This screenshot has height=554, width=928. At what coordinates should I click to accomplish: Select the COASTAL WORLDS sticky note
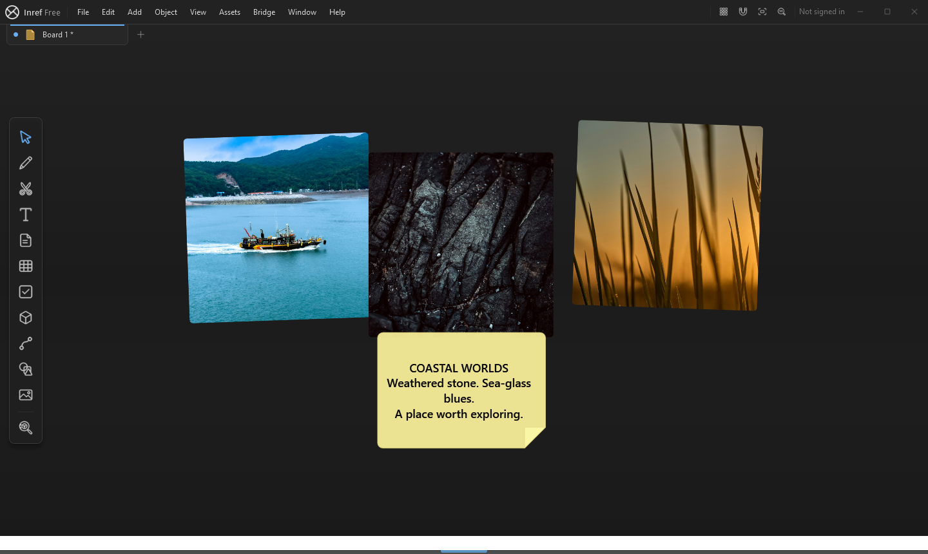tap(461, 390)
